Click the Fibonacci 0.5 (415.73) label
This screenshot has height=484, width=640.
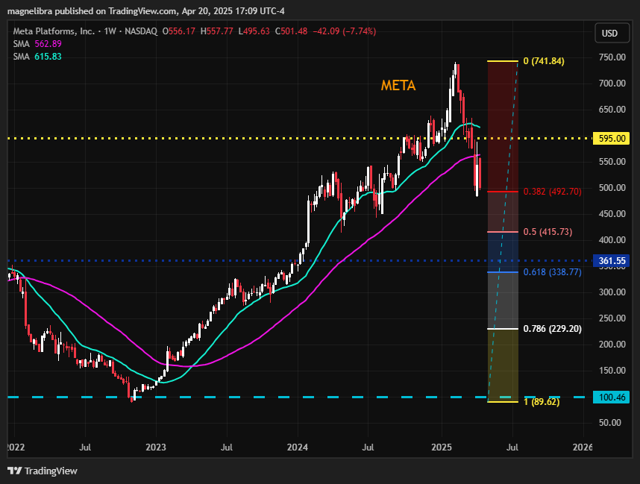[x=548, y=232]
